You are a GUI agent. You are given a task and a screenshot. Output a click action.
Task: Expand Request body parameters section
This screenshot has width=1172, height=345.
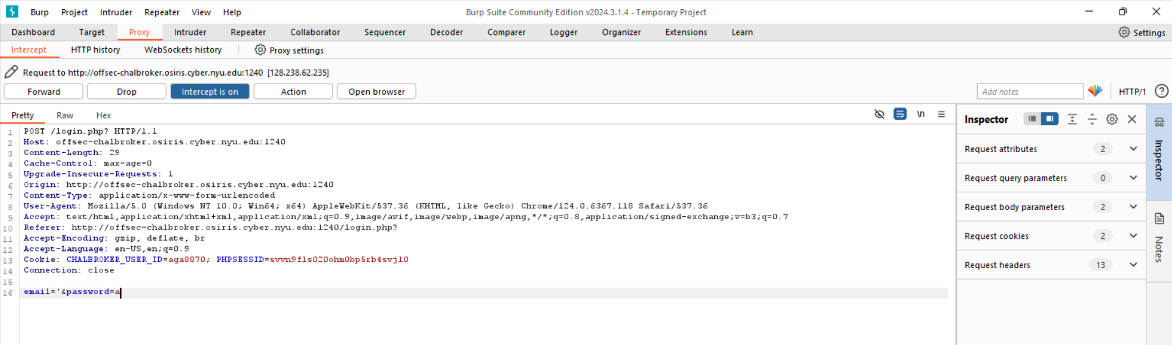point(1133,207)
